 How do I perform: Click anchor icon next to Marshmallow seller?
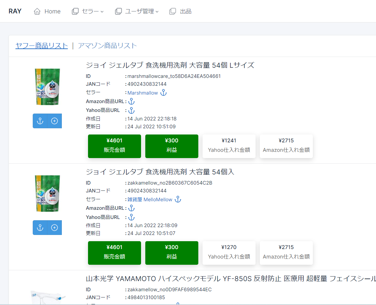[x=163, y=93]
